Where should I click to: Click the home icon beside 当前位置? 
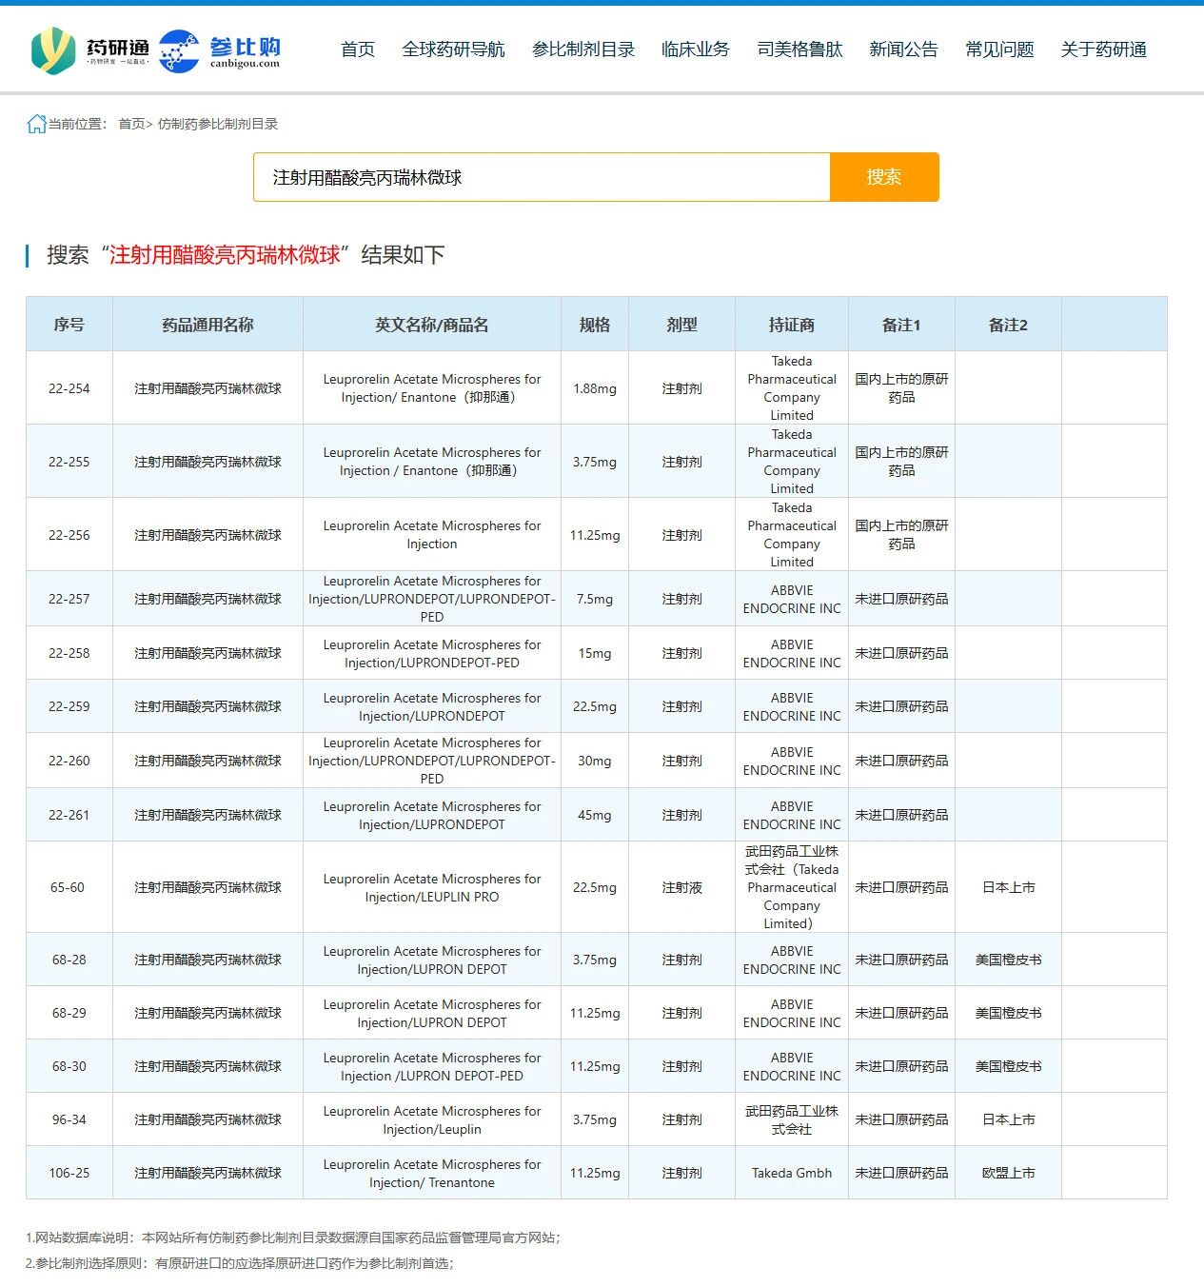pyautogui.click(x=36, y=124)
